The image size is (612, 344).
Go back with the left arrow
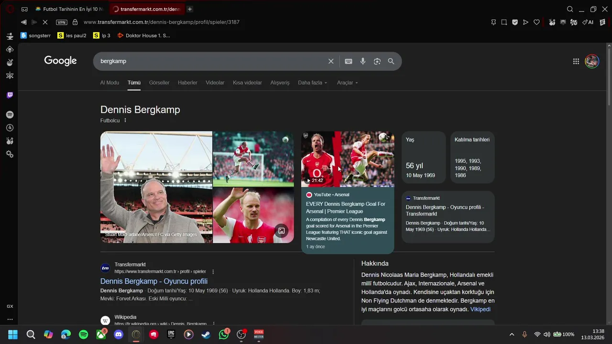coord(23,22)
